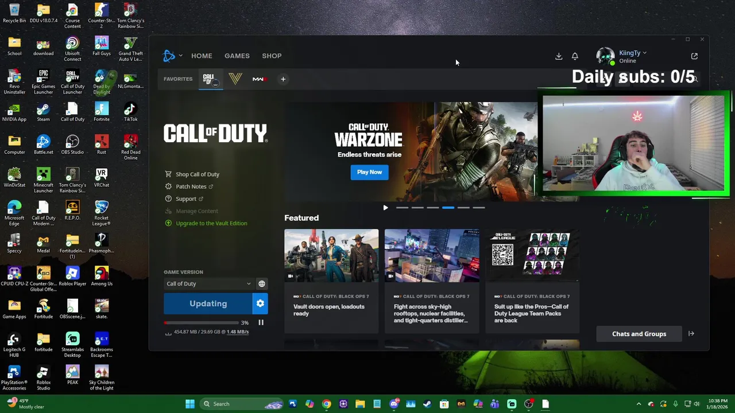
Task: Select the OBS Studio desktop shortcut
Action: pos(72,145)
